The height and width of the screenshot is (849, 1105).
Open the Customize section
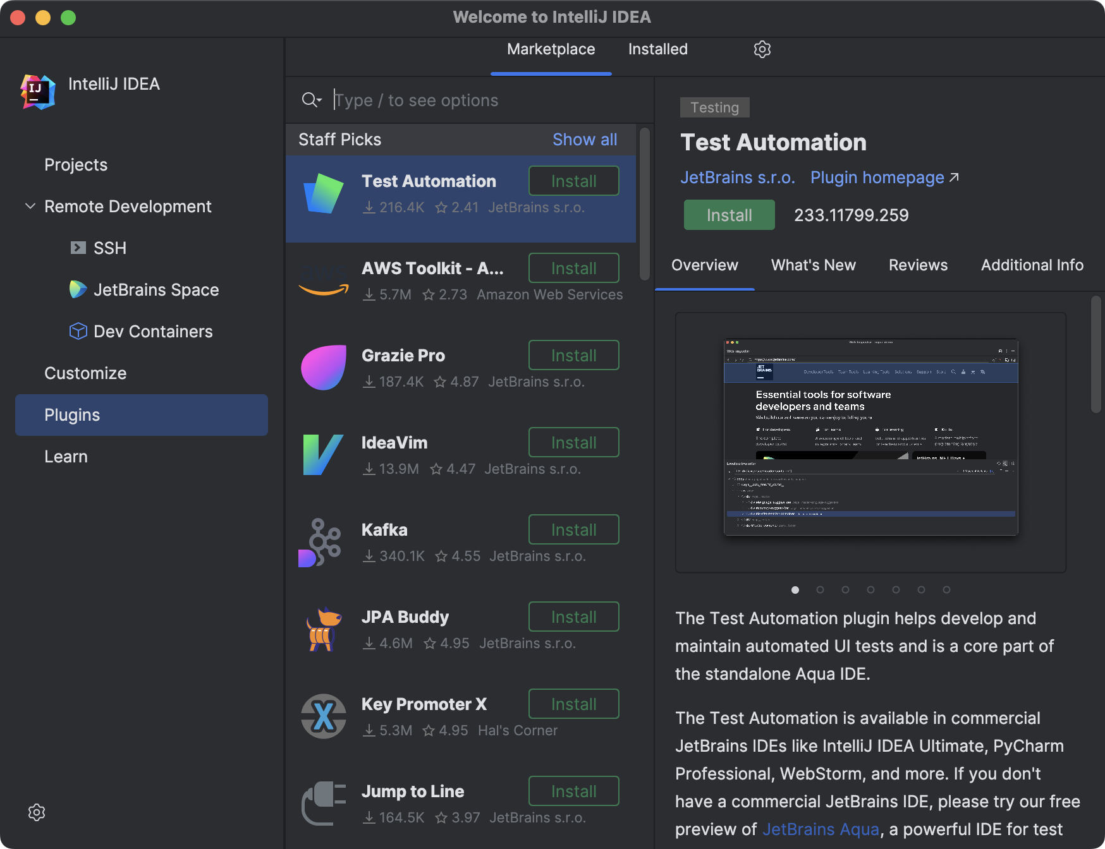(85, 373)
